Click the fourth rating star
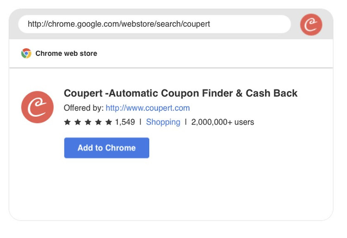 pyautogui.click(x=98, y=122)
